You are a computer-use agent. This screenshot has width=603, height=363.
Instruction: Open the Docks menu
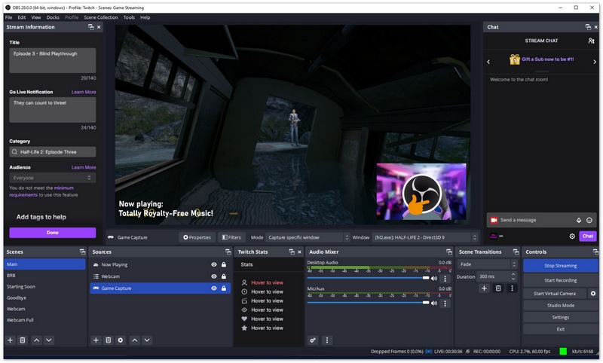pos(53,17)
